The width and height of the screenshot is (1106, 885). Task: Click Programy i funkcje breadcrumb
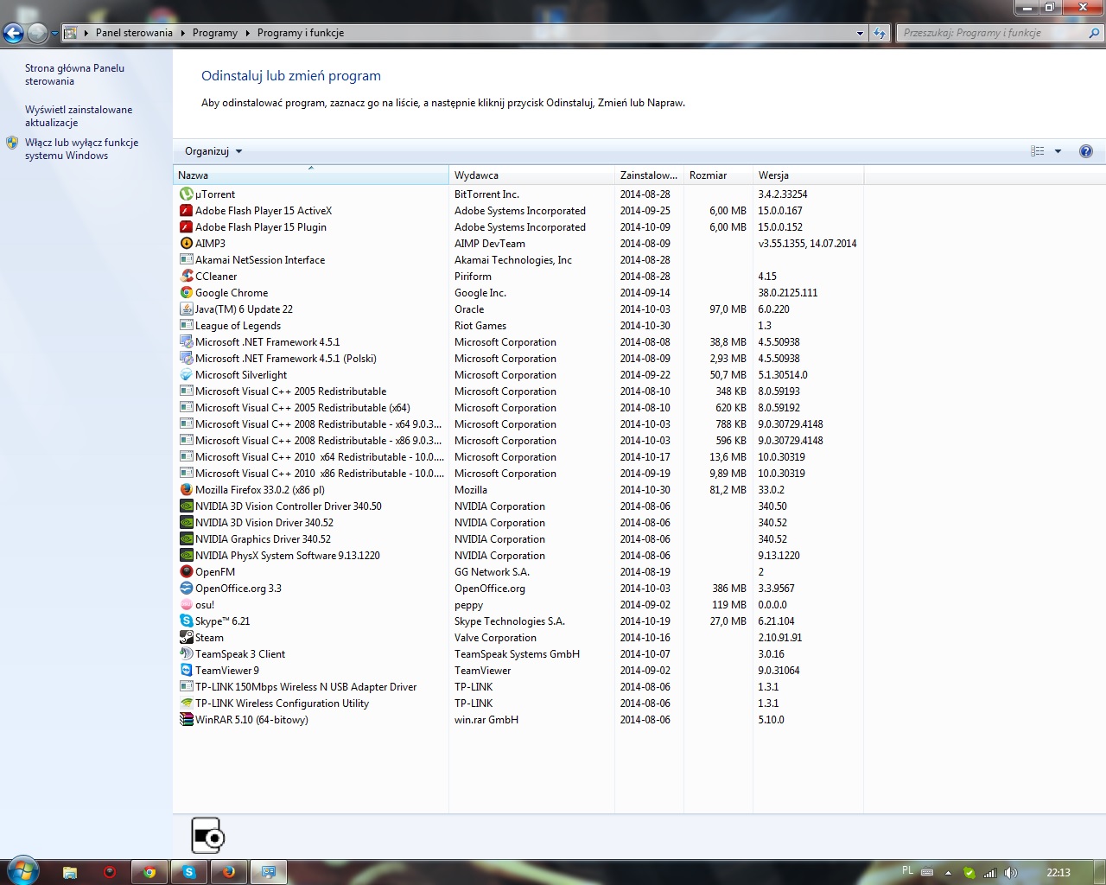pos(301,33)
